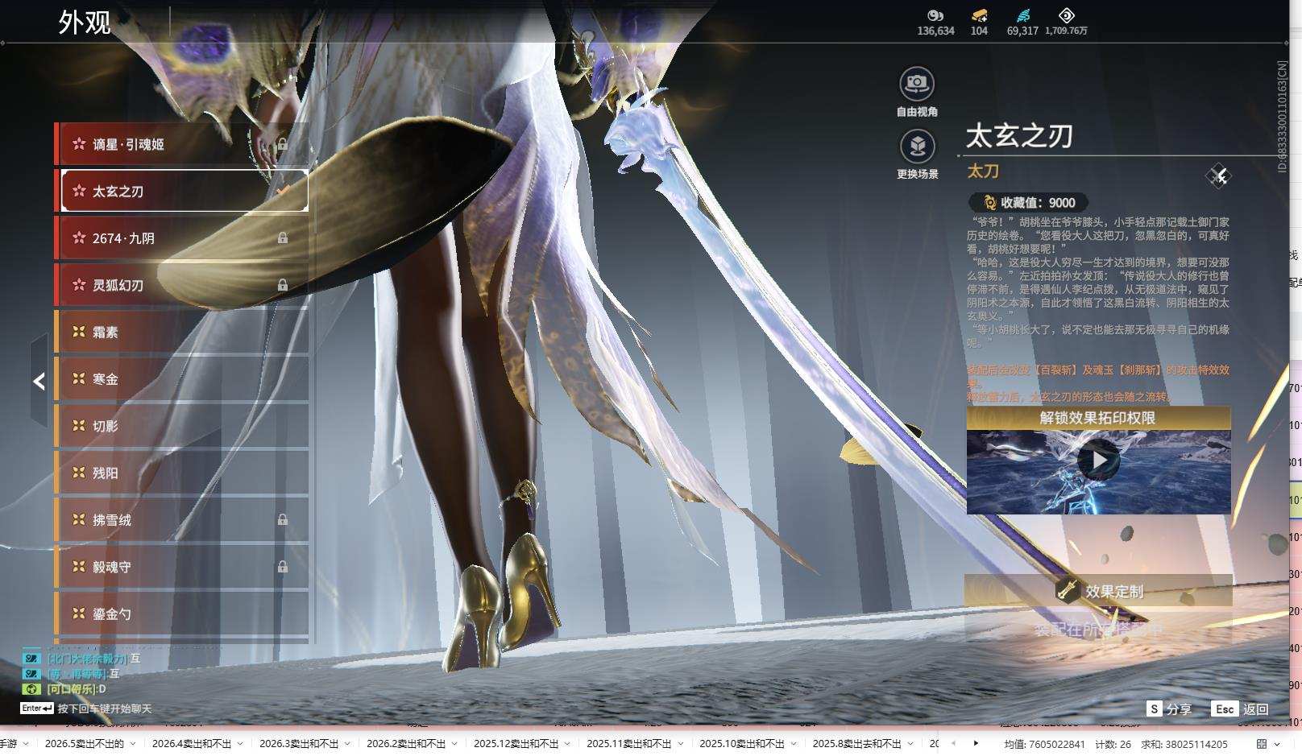Click the 136,634 coin currency icon
The height and width of the screenshot is (756, 1302).
pyautogui.click(x=935, y=15)
